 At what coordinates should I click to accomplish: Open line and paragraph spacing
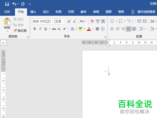coord(142,29)
